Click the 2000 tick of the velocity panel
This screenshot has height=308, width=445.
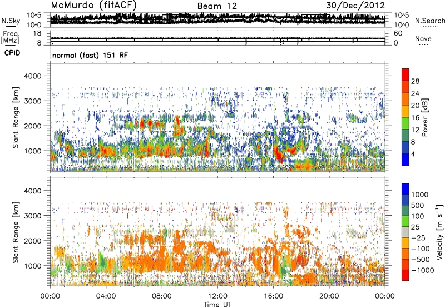32,241
